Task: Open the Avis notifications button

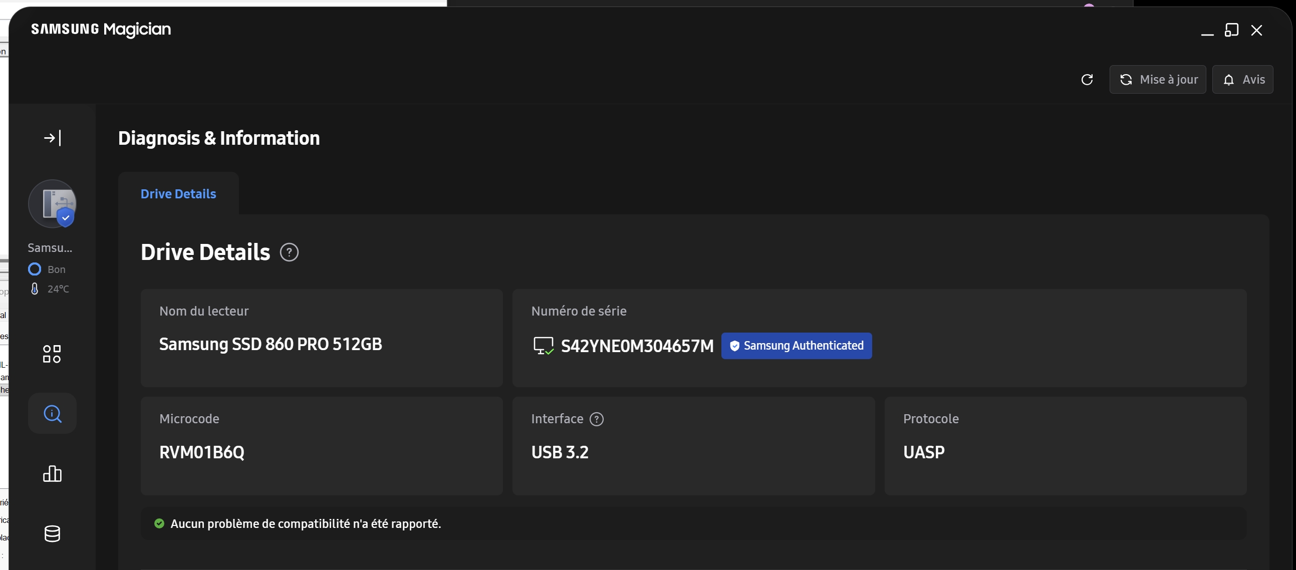Action: click(x=1243, y=80)
